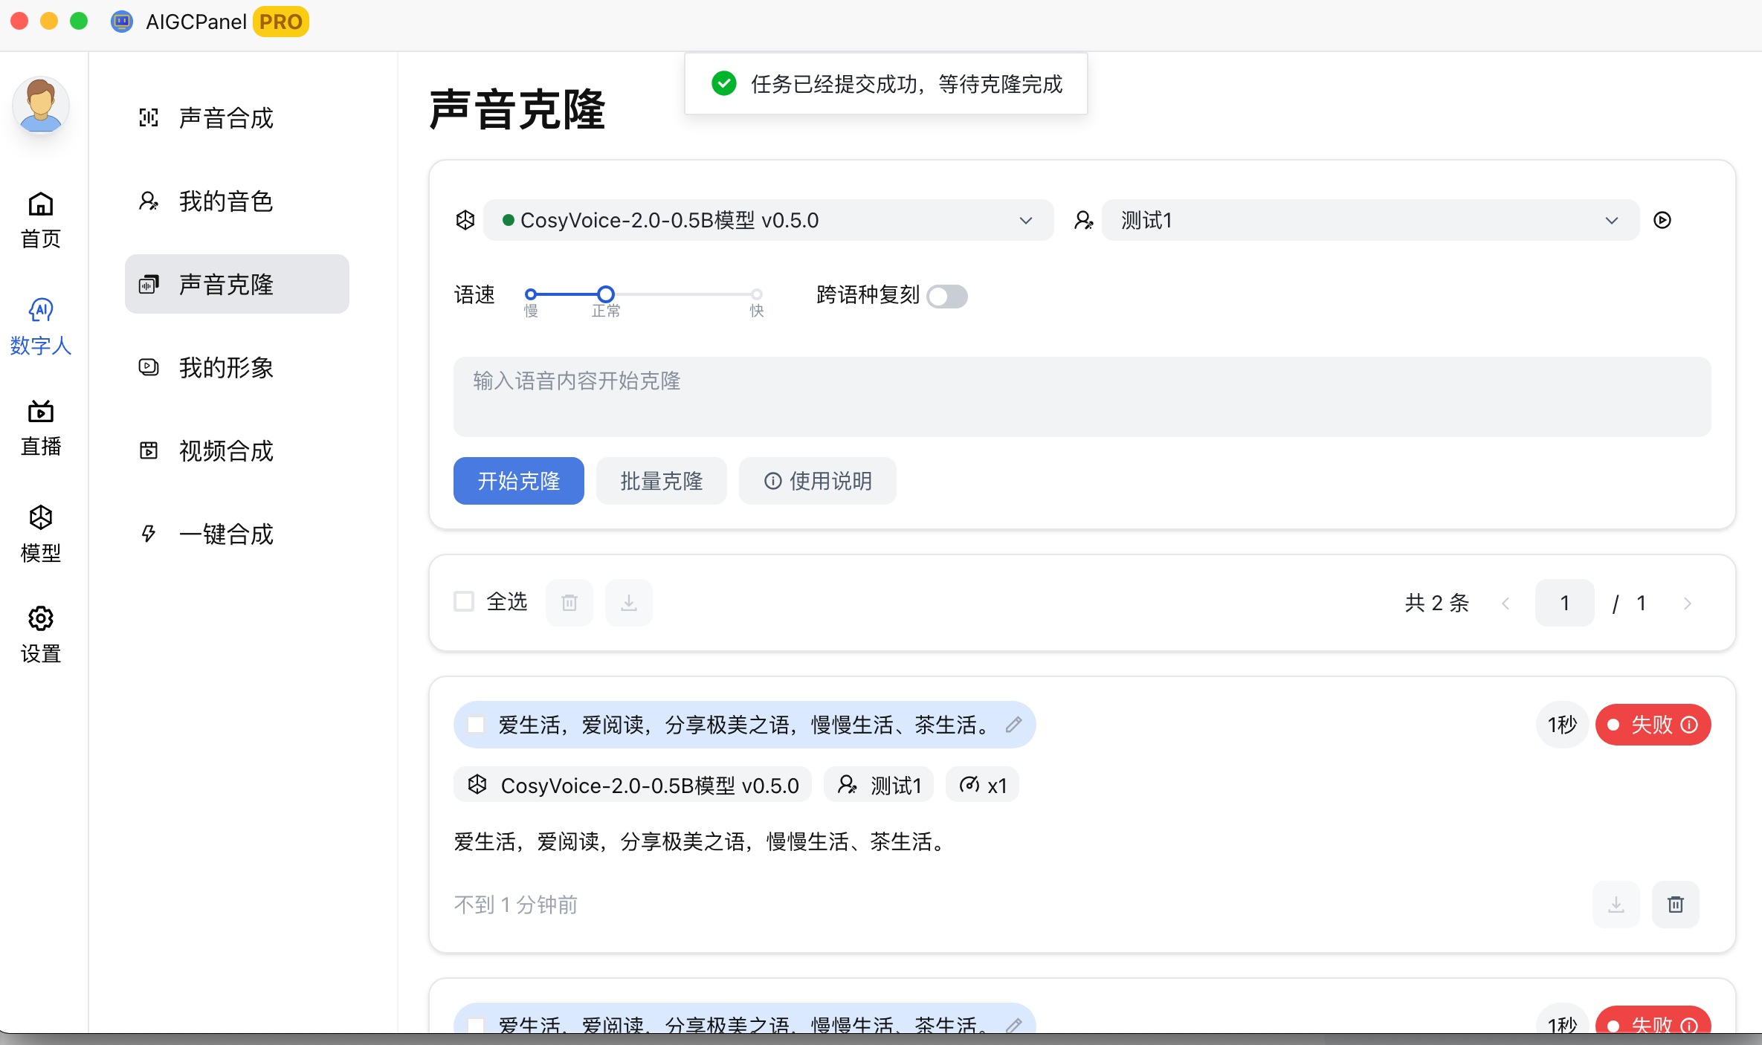Play preview of selected voice
Screen dimensions: 1762x1045
[x=1662, y=220]
